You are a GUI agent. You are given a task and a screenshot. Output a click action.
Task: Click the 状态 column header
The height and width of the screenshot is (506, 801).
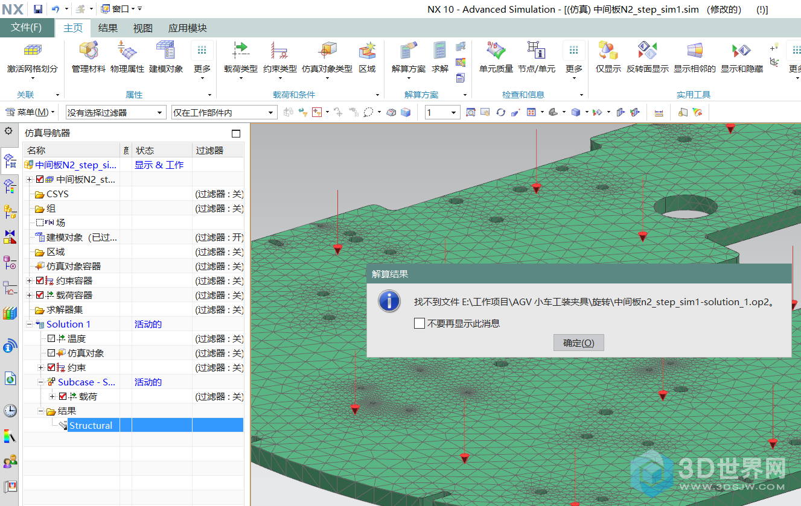[162, 150]
